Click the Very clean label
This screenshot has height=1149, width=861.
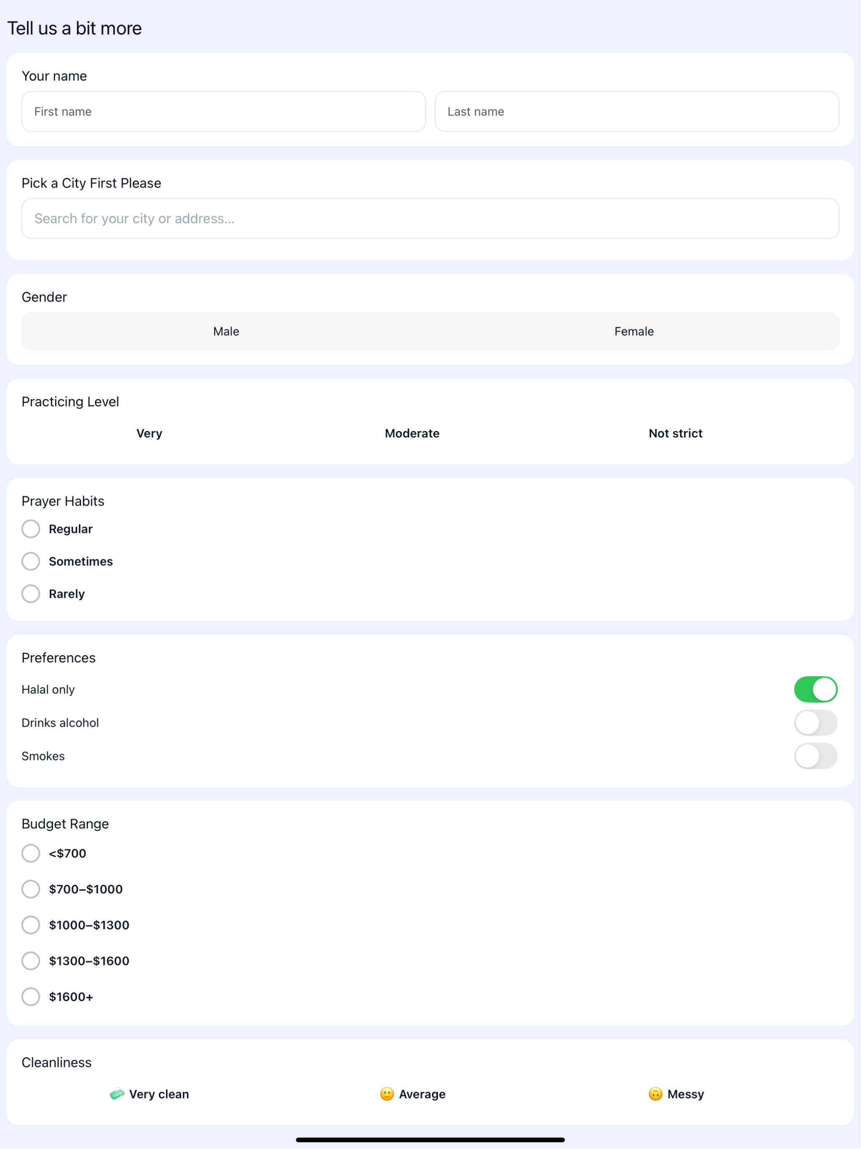159,1094
